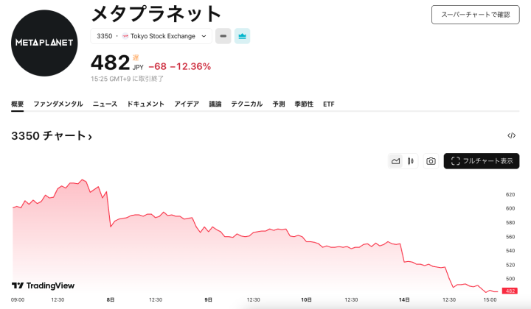
Task: Open the ETF tab
Action: click(328, 104)
